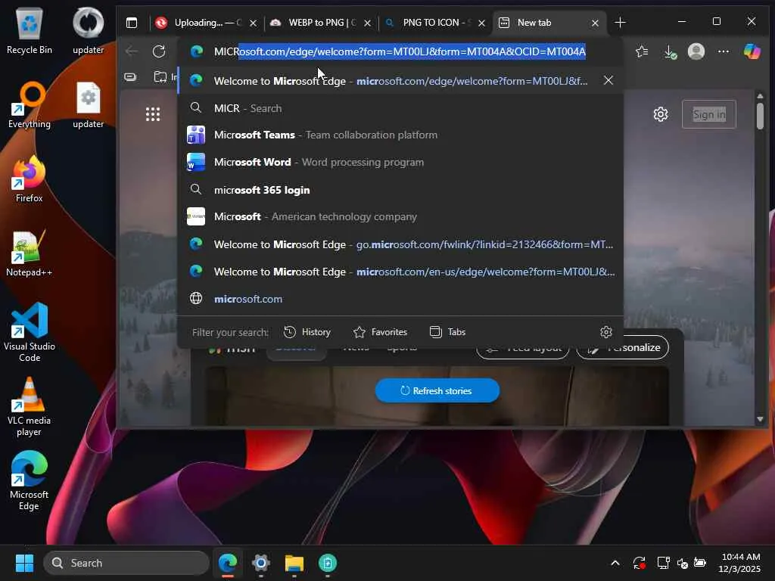Open the Windows Start menu
Viewport: 775px width, 581px height.
pos(24,563)
